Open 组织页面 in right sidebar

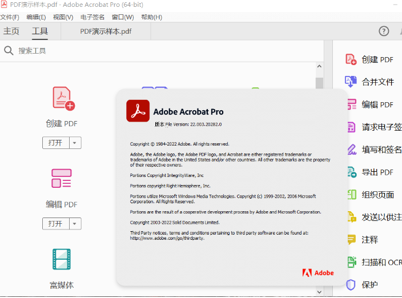pyautogui.click(x=371, y=195)
